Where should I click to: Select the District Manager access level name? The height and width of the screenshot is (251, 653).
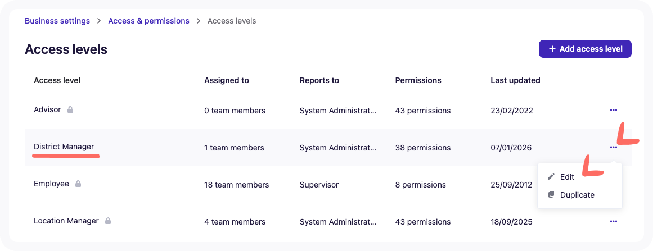(64, 147)
